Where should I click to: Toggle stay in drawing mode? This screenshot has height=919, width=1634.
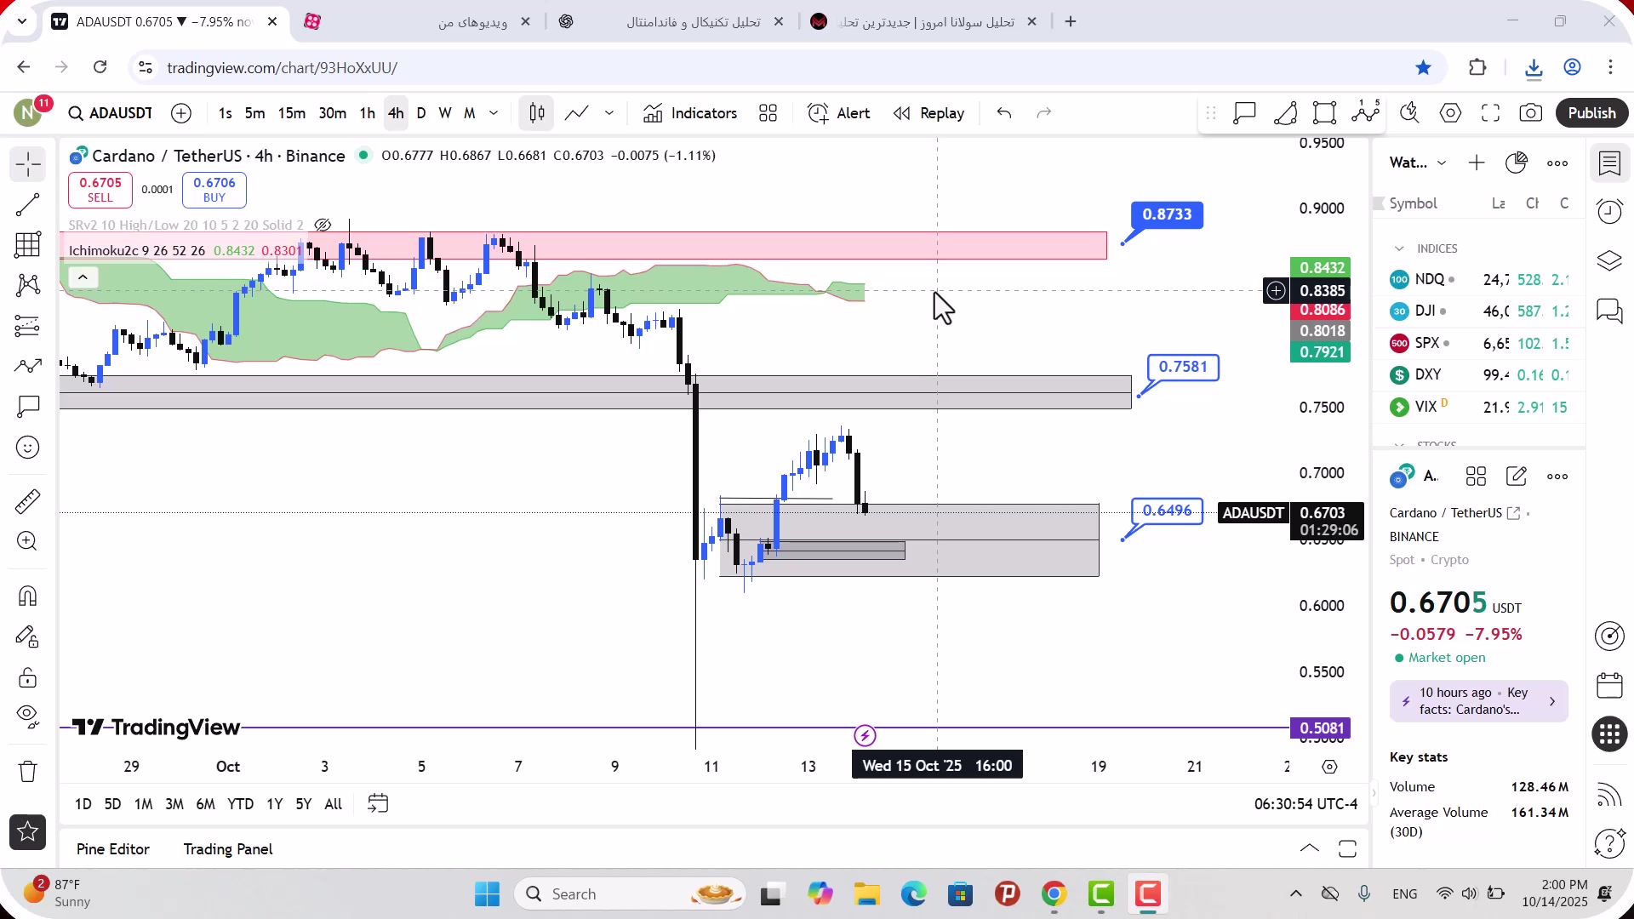28,636
